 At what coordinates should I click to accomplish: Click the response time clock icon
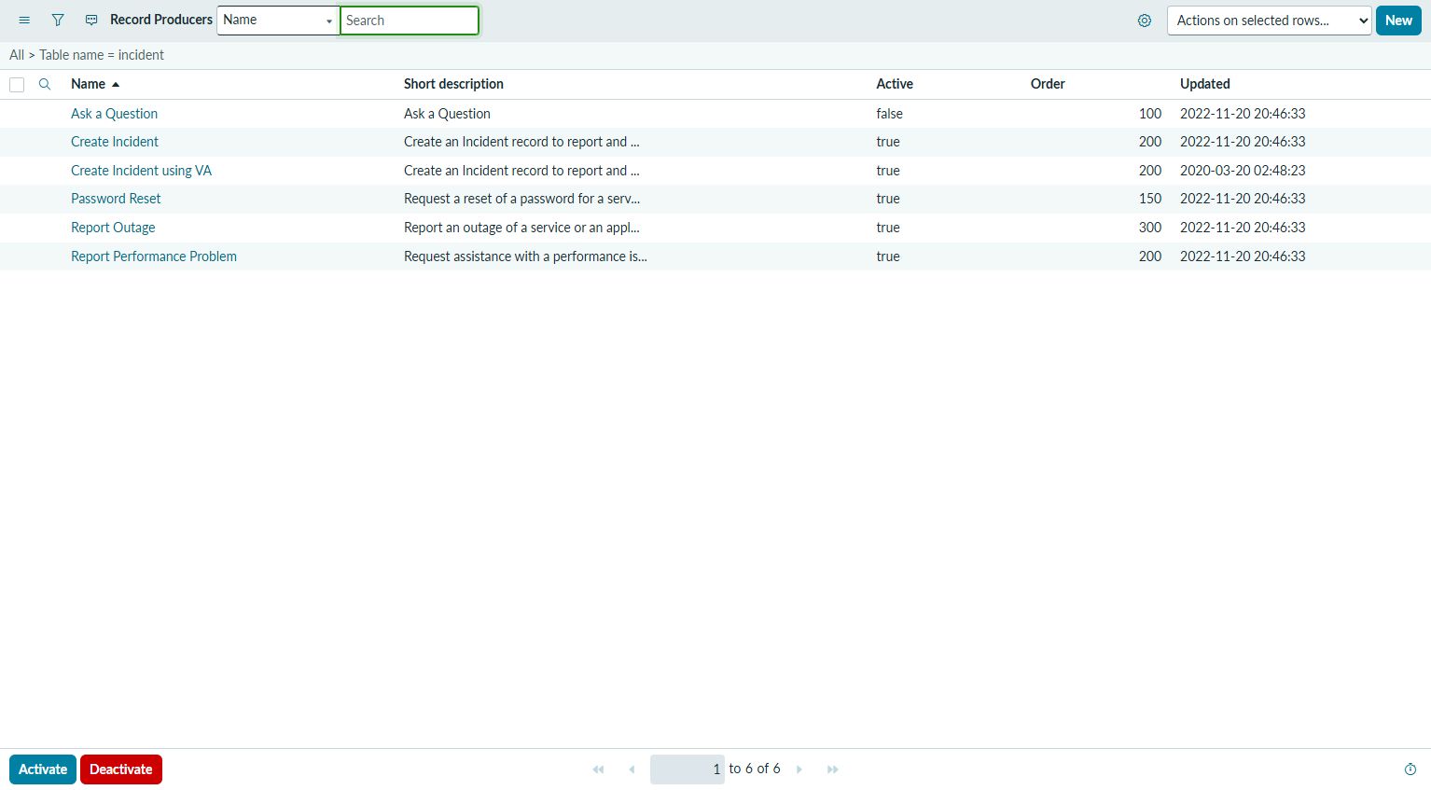[x=1410, y=769]
